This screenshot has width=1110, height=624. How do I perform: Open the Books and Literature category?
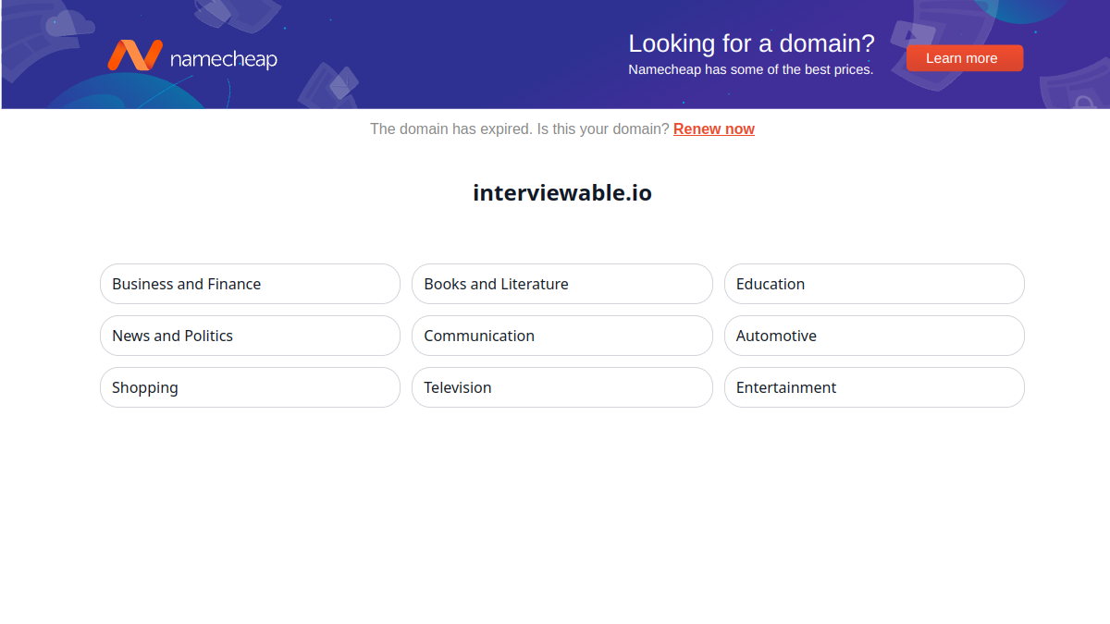pos(562,284)
